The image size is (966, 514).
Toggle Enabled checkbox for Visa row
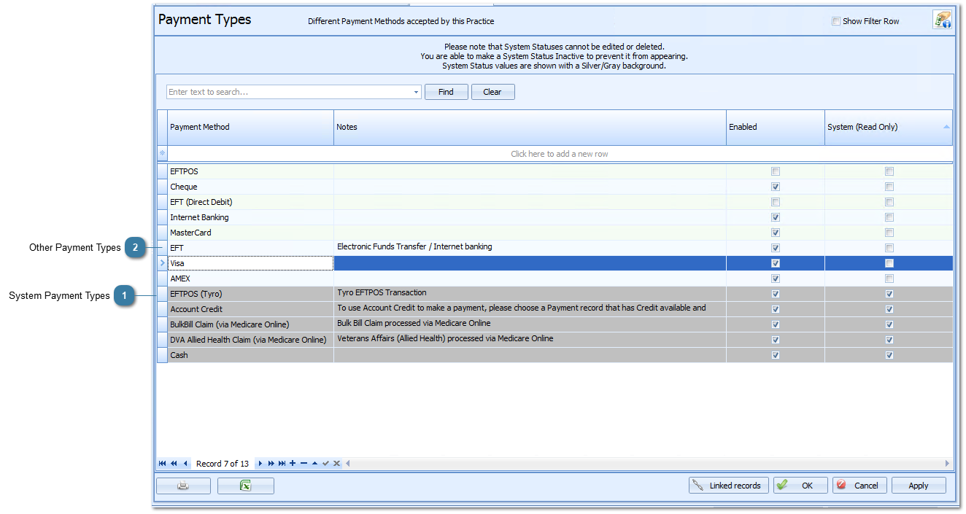776,263
